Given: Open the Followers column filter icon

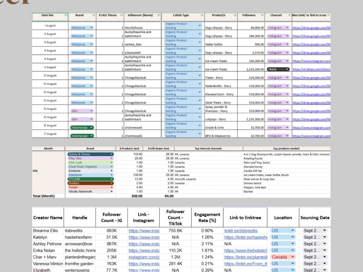Looking at the screenshot, I should pyautogui.click(x=262, y=16).
